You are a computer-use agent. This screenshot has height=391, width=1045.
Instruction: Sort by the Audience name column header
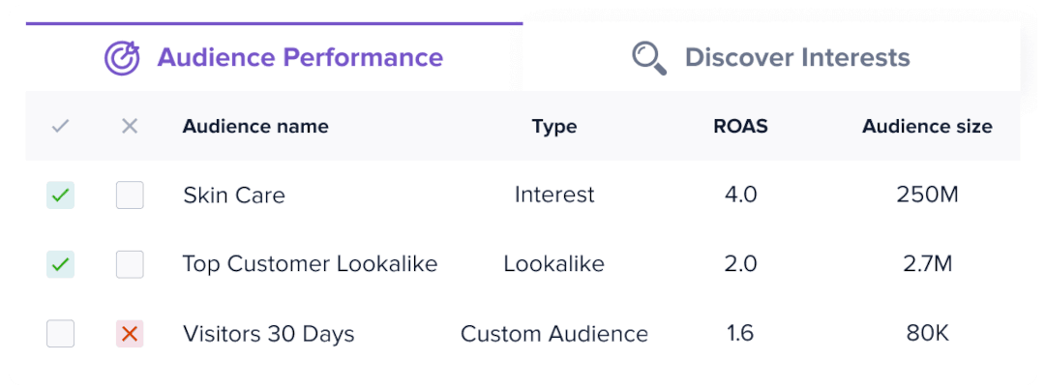[255, 126]
